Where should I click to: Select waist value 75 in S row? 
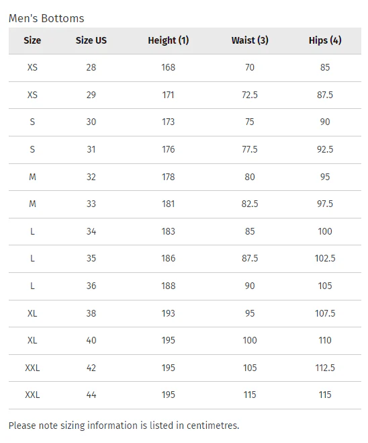click(x=250, y=122)
